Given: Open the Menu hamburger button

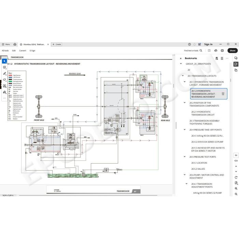Looking at the screenshot, I should (6, 44).
